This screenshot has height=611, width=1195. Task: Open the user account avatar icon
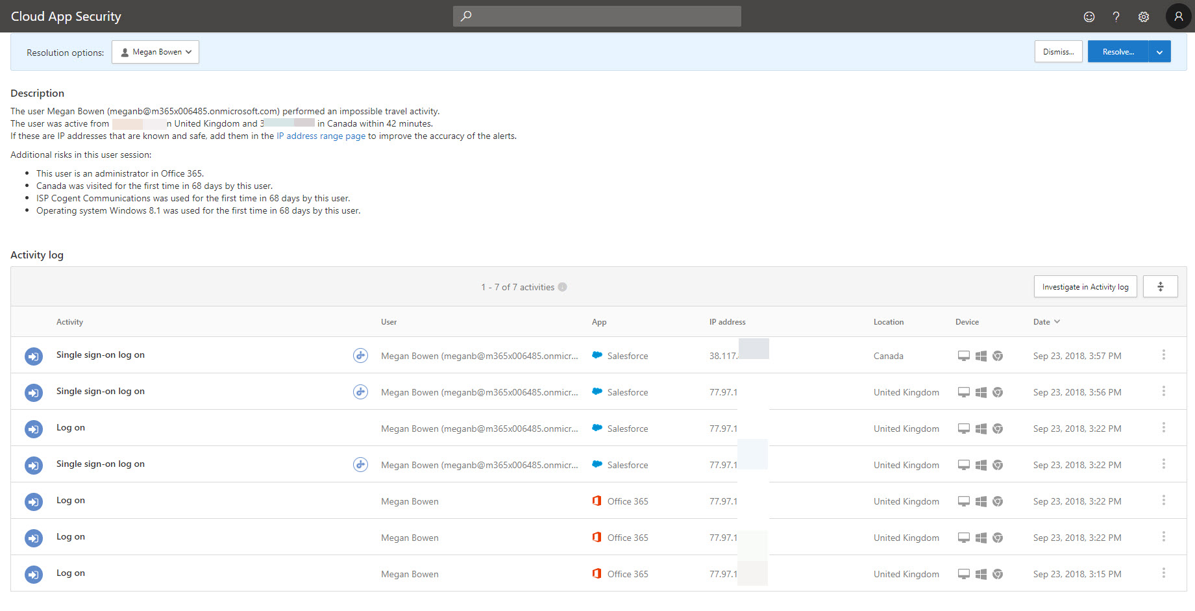(x=1179, y=16)
